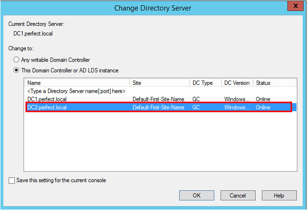Click OK to confirm directory server

pyautogui.click(x=196, y=195)
